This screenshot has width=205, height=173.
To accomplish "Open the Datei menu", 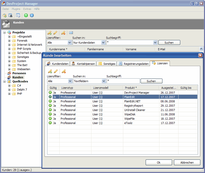I will [x=6, y=9].
